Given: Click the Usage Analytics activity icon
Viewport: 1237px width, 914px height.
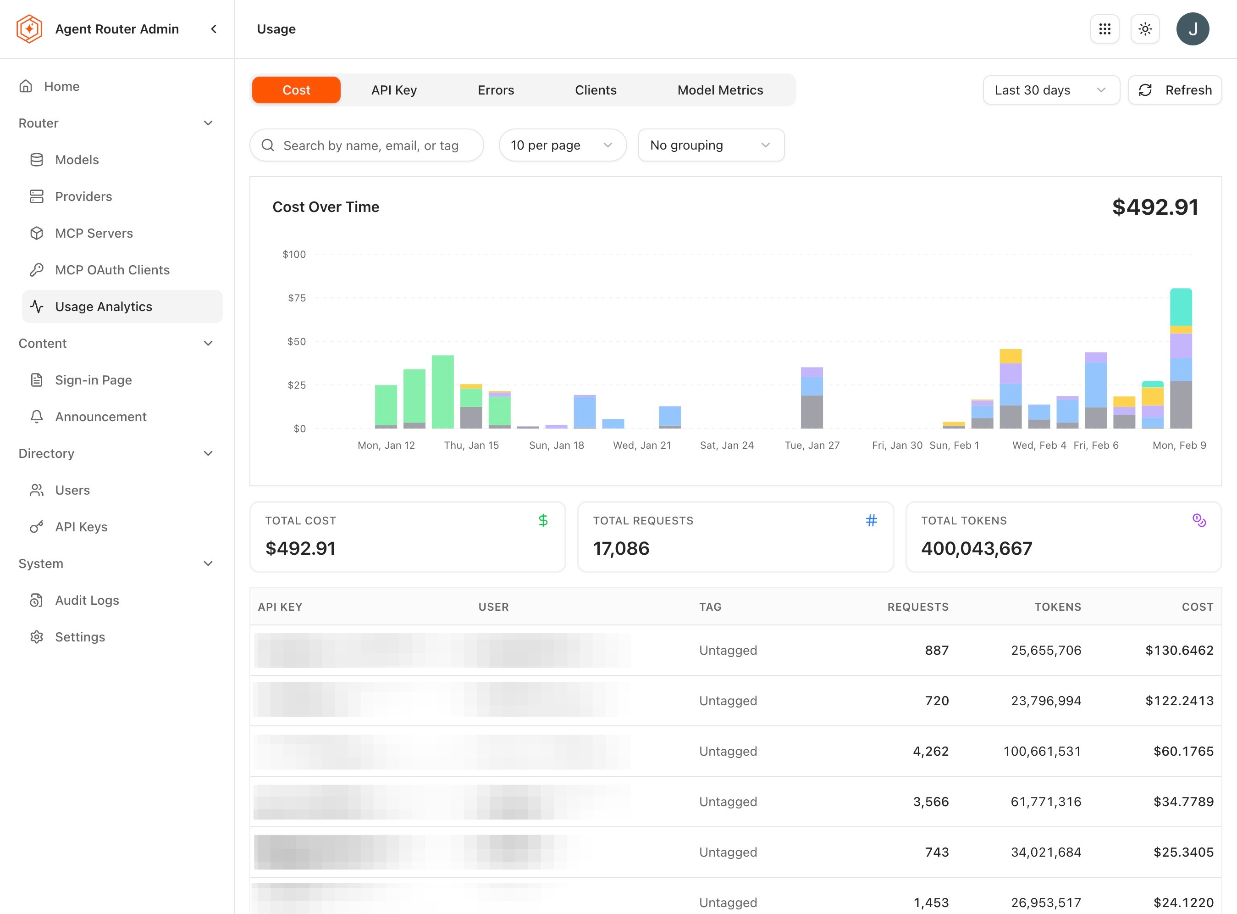Looking at the screenshot, I should click(37, 307).
